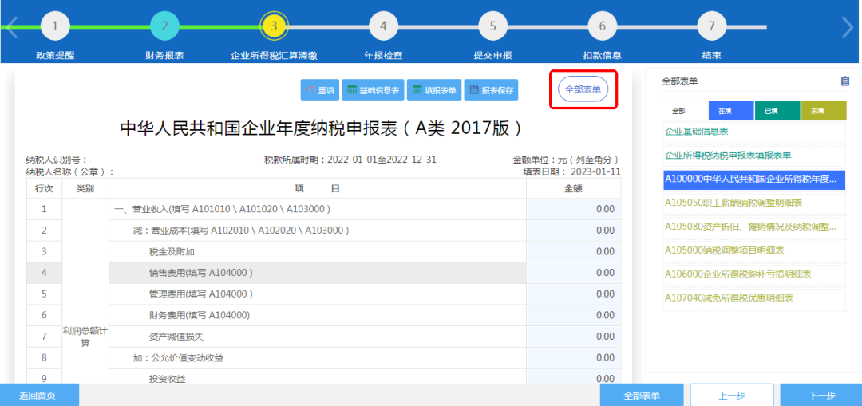The height and width of the screenshot is (406, 862).
Task: Click the outlined 全部表单 button at top
Action: (583, 89)
